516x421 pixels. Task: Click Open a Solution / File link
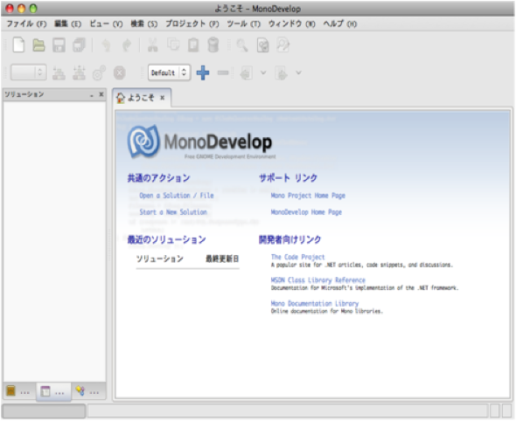(x=177, y=196)
